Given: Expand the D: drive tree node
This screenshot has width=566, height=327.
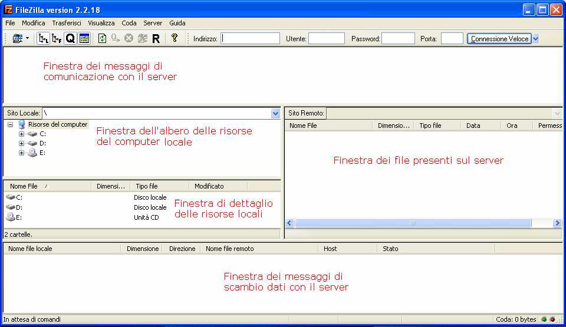Looking at the screenshot, I should 21,143.
